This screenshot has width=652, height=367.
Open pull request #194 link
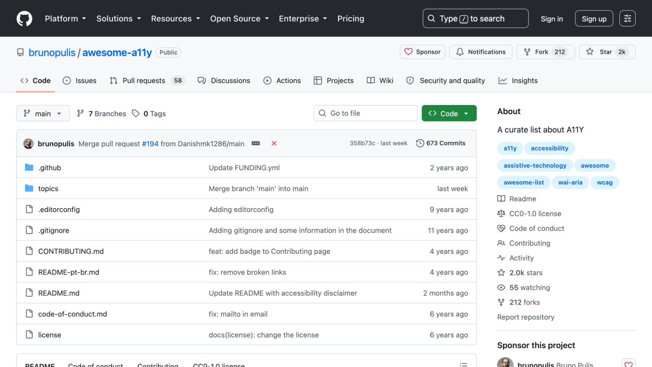pyautogui.click(x=150, y=144)
